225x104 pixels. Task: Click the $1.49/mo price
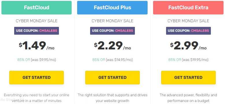click(x=37, y=46)
